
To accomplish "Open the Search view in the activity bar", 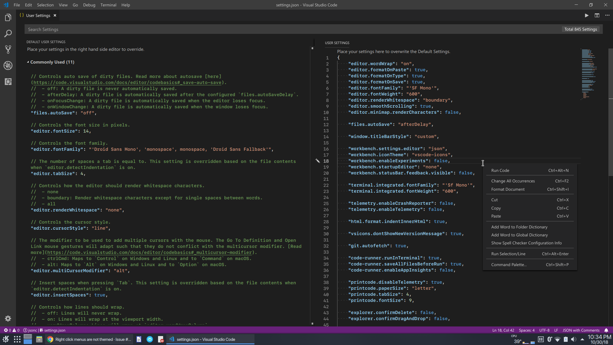I will (x=8, y=34).
